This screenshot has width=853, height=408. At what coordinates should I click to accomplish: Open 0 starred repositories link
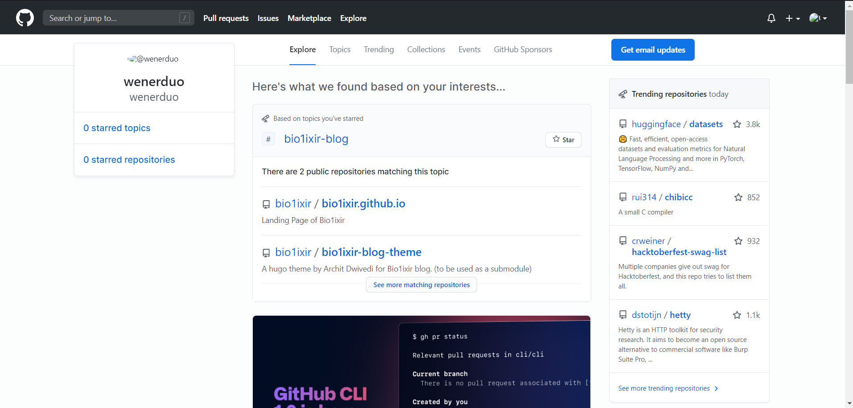(x=129, y=160)
